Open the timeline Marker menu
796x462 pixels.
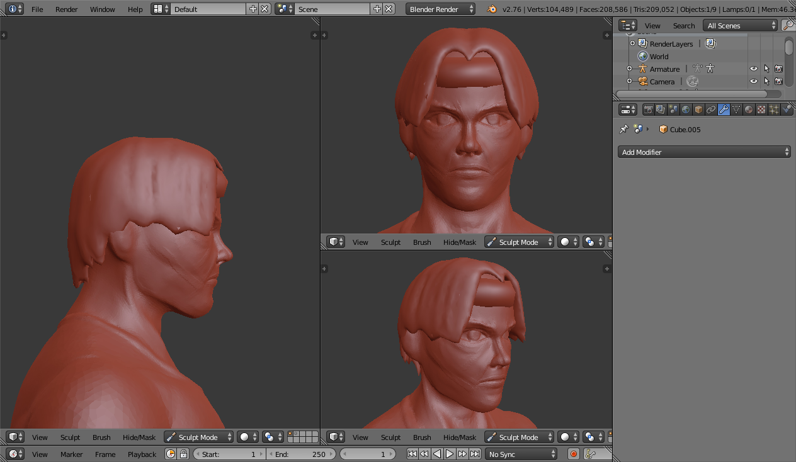click(x=71, y=454)
